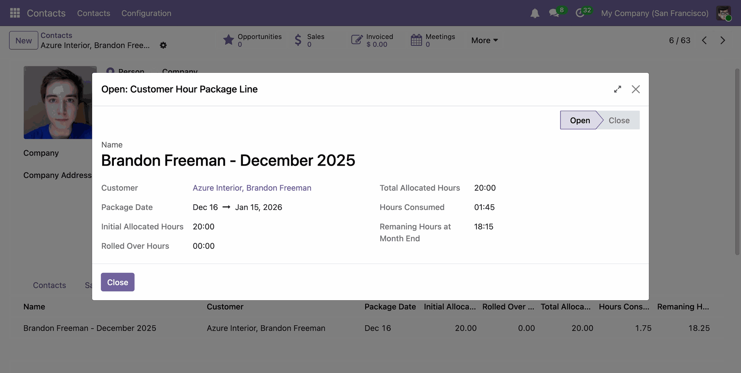
Task: Click the page vertical scrollbar
Action: (x=737, y=162)
